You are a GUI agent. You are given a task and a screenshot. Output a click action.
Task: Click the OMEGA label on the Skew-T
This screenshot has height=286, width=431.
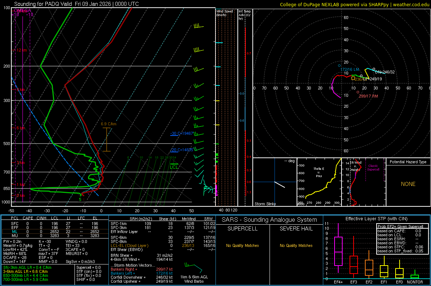click(x=22, y=11)
